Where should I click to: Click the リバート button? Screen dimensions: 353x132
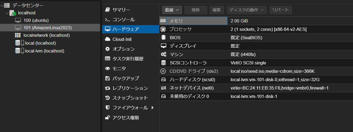281,10
